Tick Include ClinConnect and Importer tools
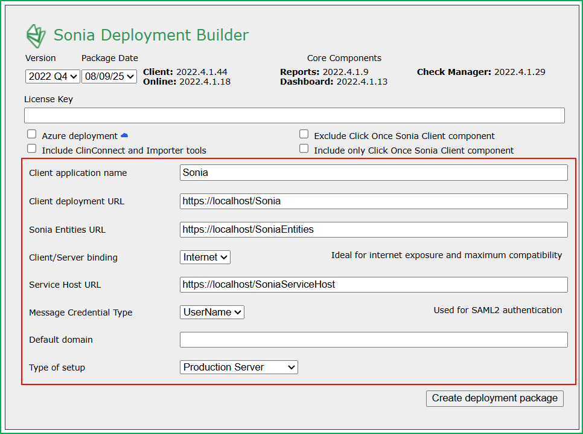 click(32, 149)
